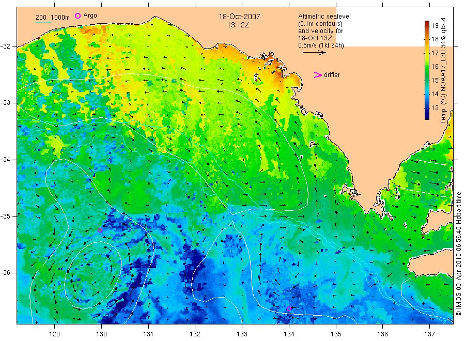Click the 129 longitude axis label

[55, 334]
